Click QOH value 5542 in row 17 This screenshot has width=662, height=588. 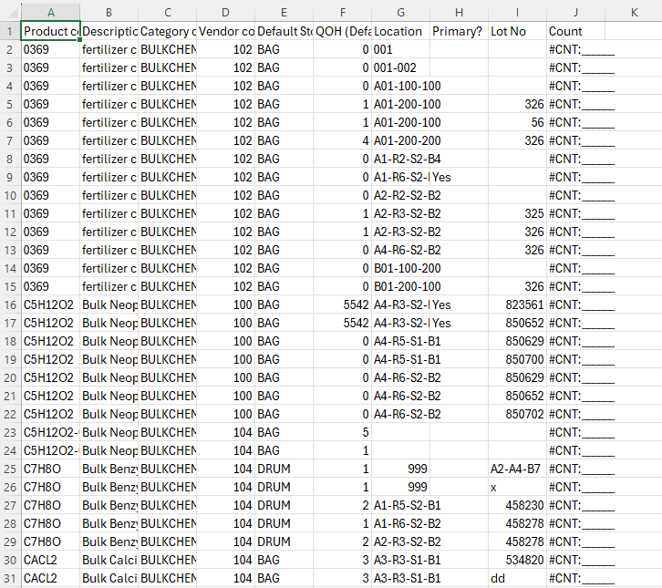tap(343, 323)
